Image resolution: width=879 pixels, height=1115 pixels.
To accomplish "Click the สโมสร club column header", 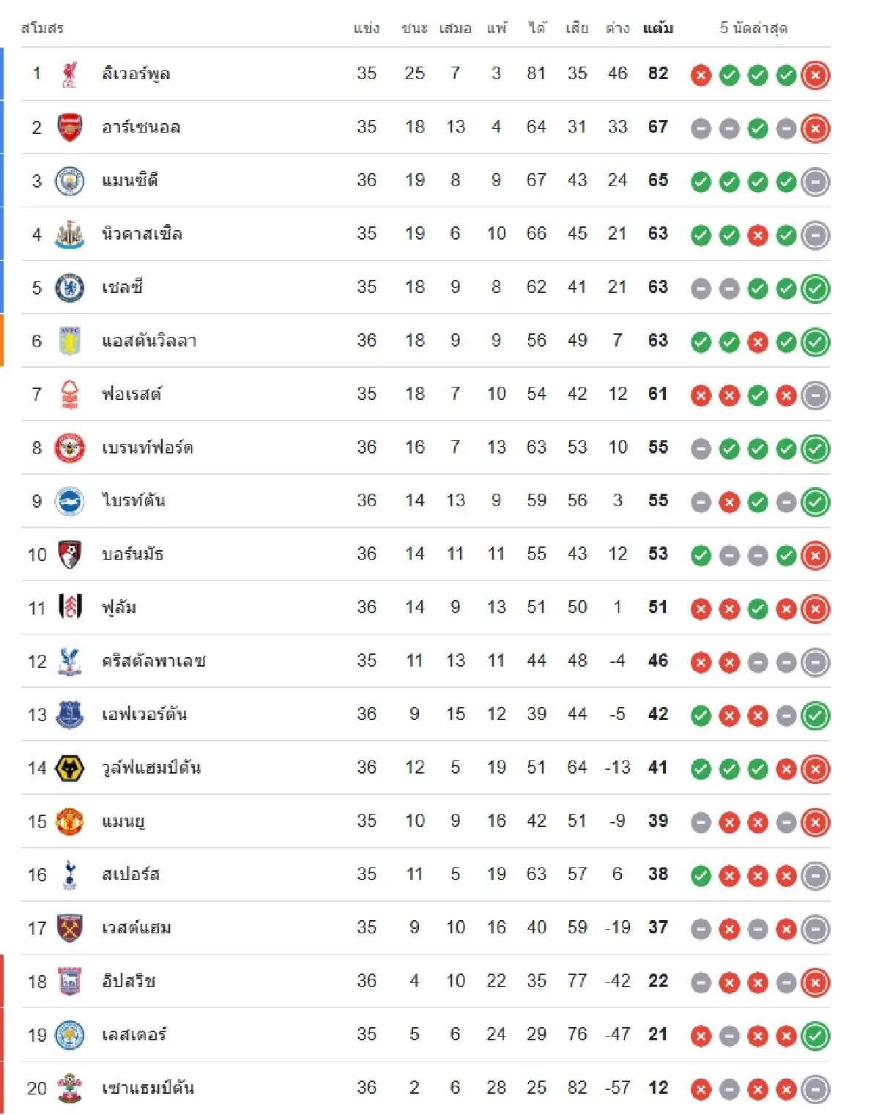I will click(42, 29).
